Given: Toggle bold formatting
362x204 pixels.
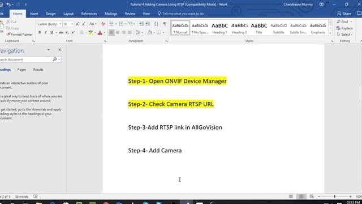Looking at the screenshot, I should [x=40, y=32].
